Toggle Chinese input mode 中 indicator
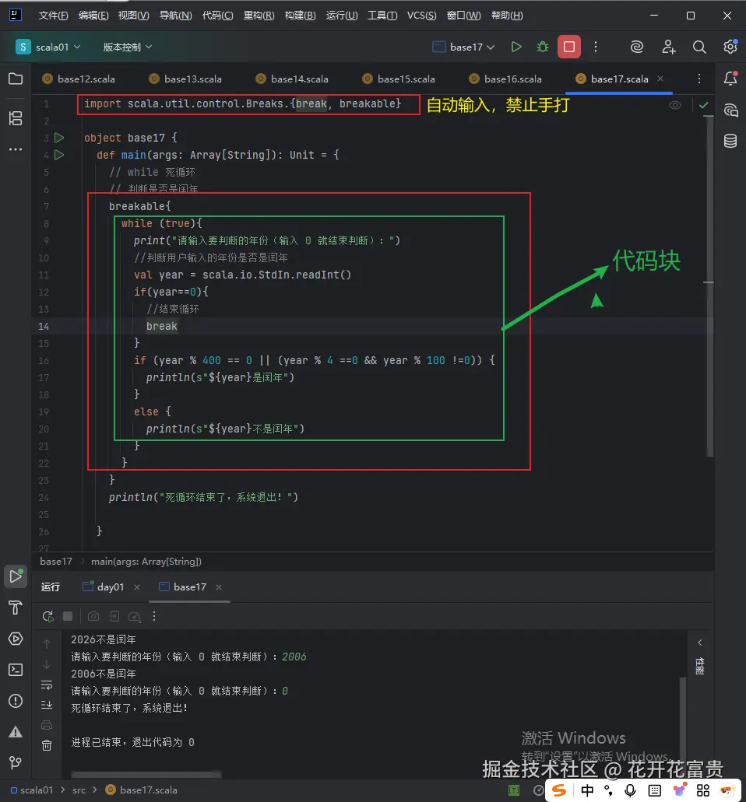 point(587,790)
